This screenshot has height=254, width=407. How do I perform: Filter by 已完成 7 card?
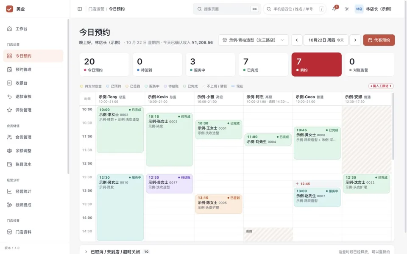point(263,64)
